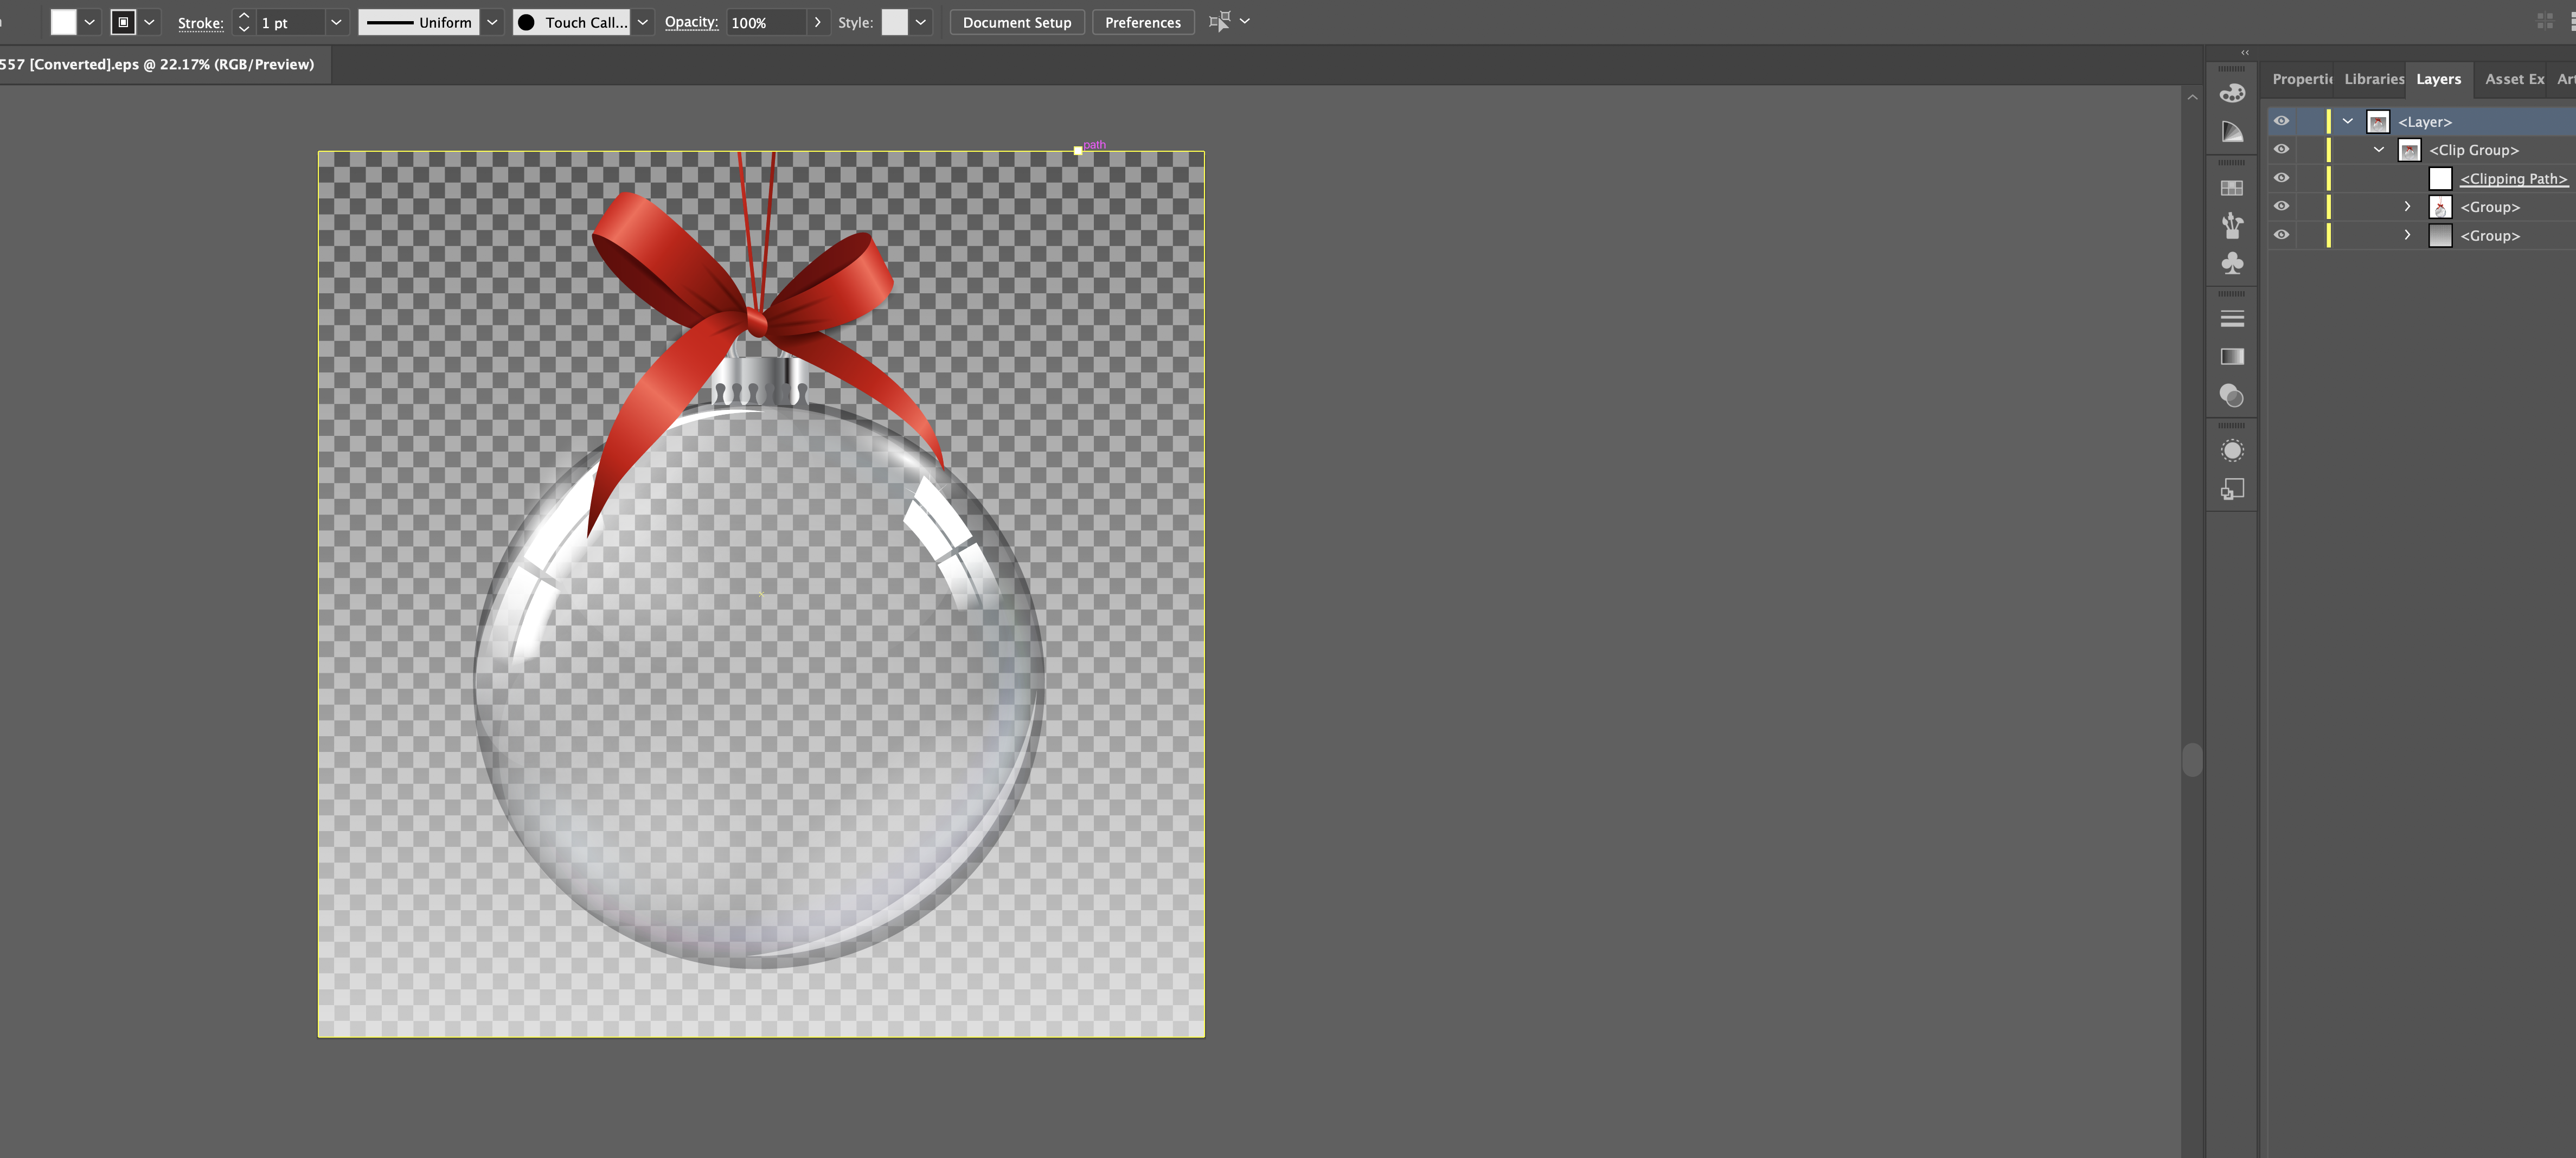Switch to the Asset Export tab
Viewport: 2576px width, 1158px height.
click(2513, 79)
